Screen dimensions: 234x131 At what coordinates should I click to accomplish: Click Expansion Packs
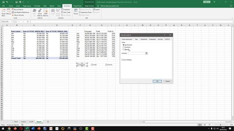point(85,12)
